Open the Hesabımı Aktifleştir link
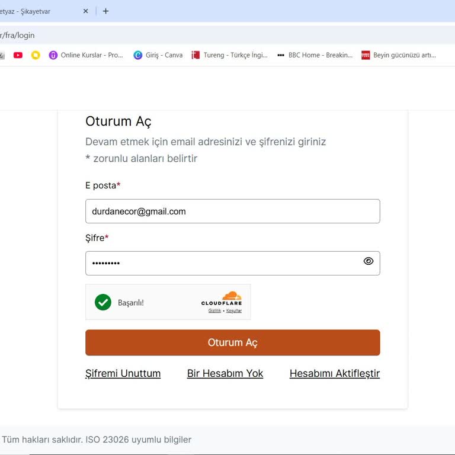This screenshot has width=455, height=455. tap(335, 373)
